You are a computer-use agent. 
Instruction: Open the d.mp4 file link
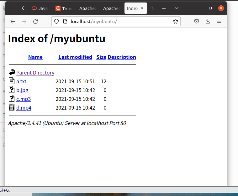pyautogui.click(x=24, y=108)
